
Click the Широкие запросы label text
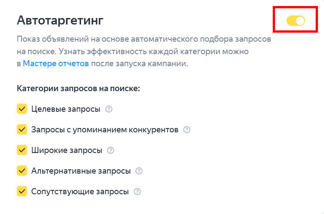click(67, 150)
